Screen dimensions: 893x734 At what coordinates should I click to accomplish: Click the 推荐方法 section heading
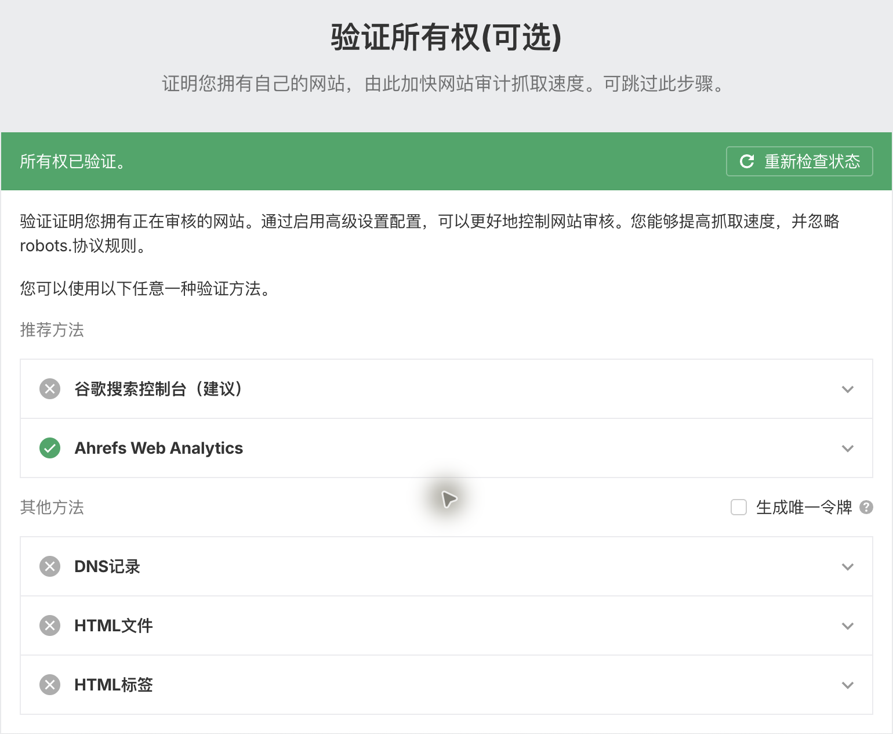(52, 330)
